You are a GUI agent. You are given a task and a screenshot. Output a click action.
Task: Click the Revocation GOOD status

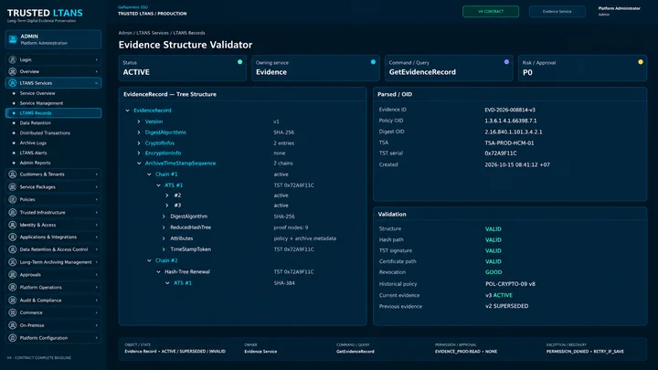coord(493,272)
